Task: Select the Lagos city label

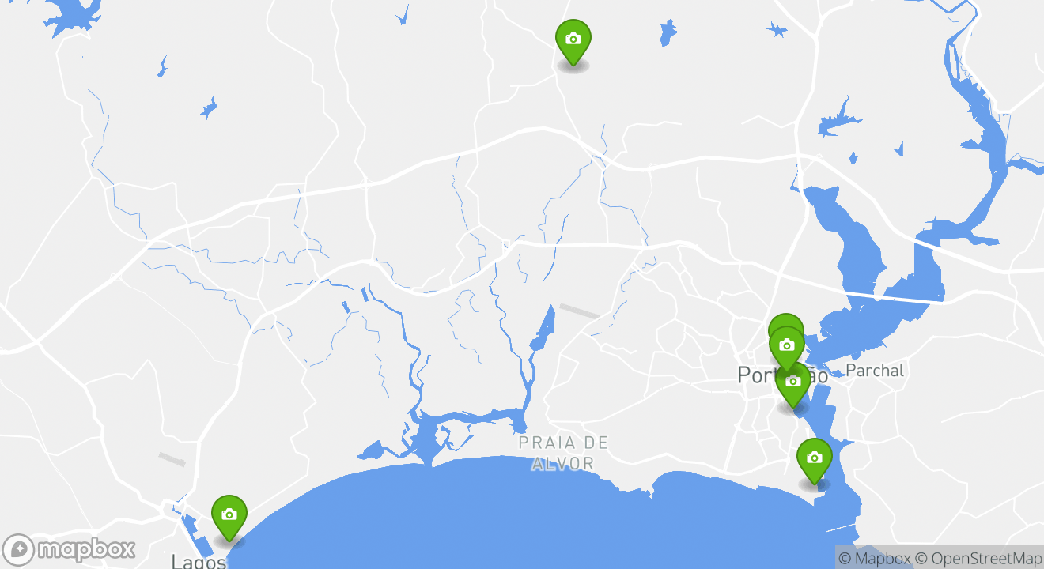Action: coord(199,561)
